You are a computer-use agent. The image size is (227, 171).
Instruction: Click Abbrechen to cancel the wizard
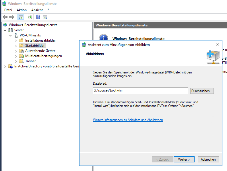click(x=208, y=160)
